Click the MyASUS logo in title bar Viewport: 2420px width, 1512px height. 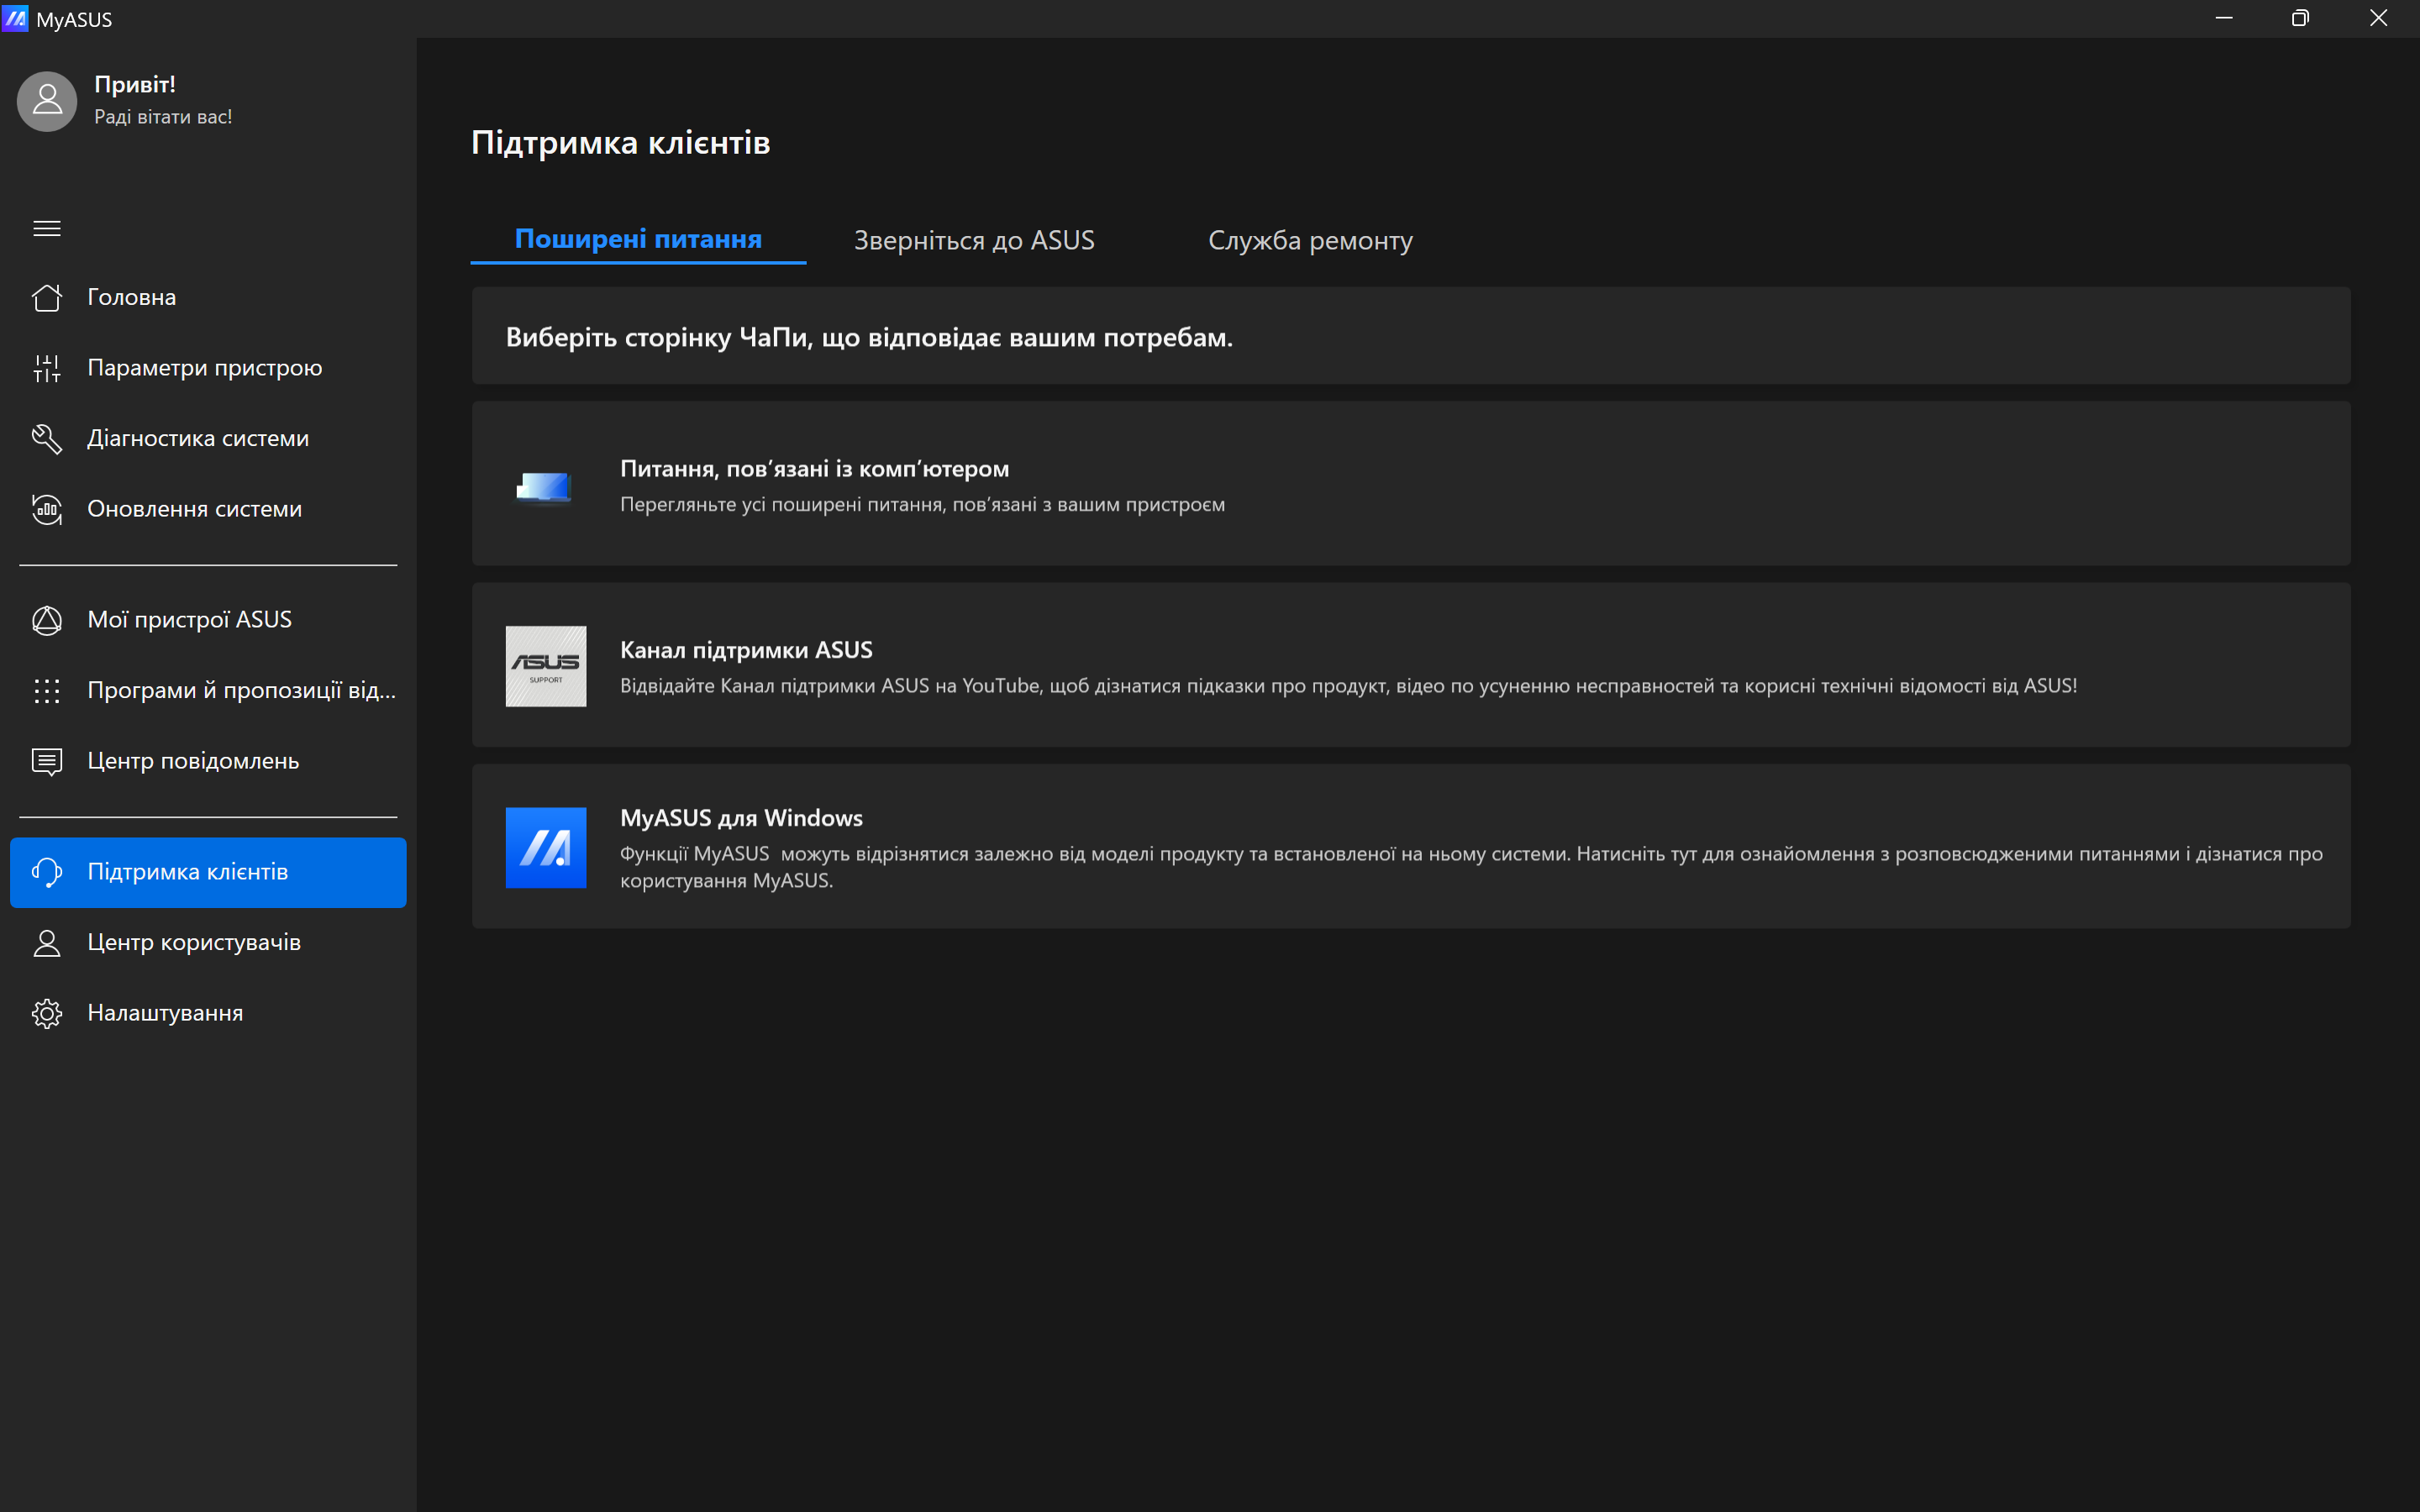coord(16,18)
